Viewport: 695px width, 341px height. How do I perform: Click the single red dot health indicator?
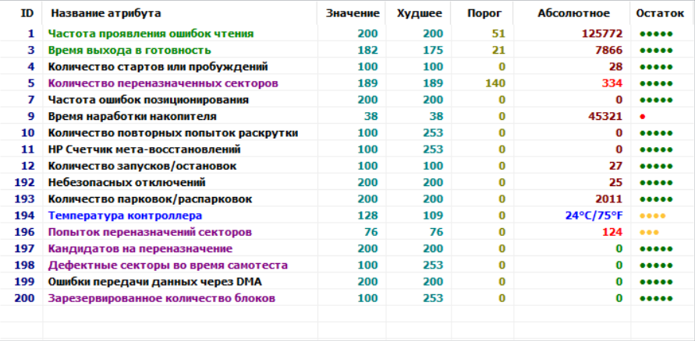[643, 117]
